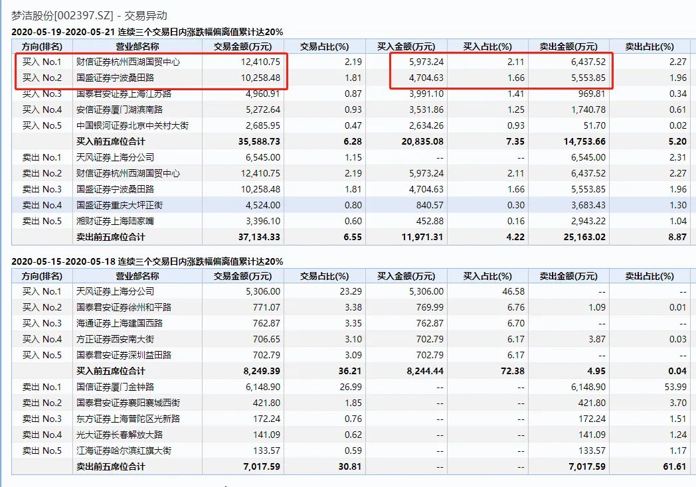The height and width of the screenshot is (487, 696).
Task: Select the 2020-05-15-2020-05-18 section heading
Action: [147, 261]
